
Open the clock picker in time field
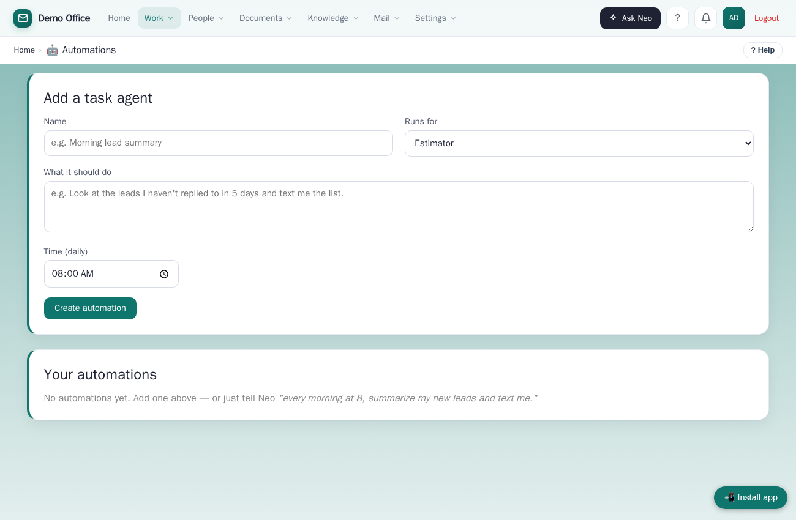pyautogui.click(x=164, y=274)
